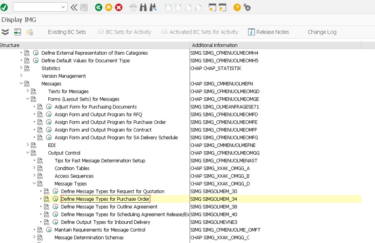Image resolution: width=375 pixels, height=243 pixels.
Task: Expand Message Determination Schemas node
Action: (x=34, y=237)
